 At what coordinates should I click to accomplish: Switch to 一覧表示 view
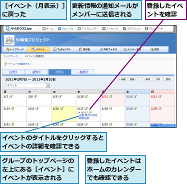[x=83, y=72]
